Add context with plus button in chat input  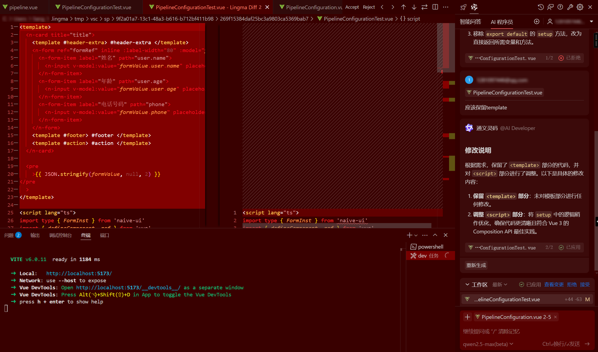pos(467,317)
